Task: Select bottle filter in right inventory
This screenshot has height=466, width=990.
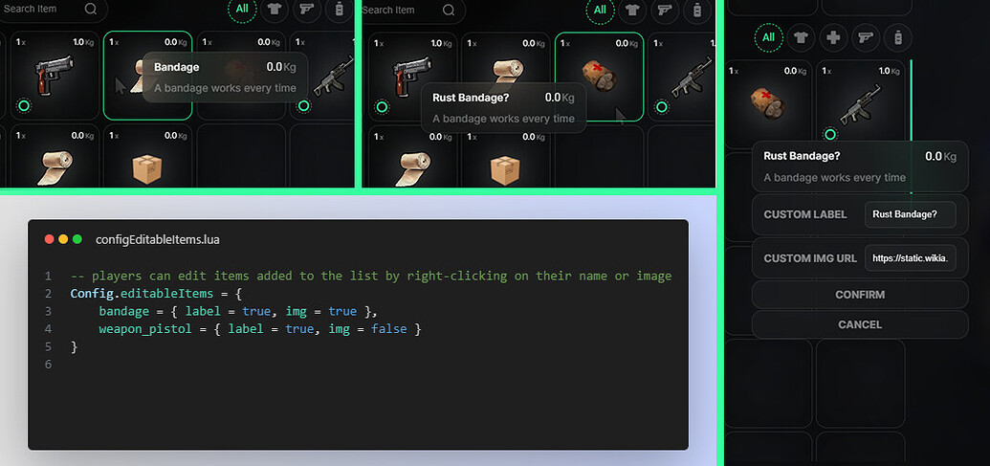Action: click(x=898, y=37)
